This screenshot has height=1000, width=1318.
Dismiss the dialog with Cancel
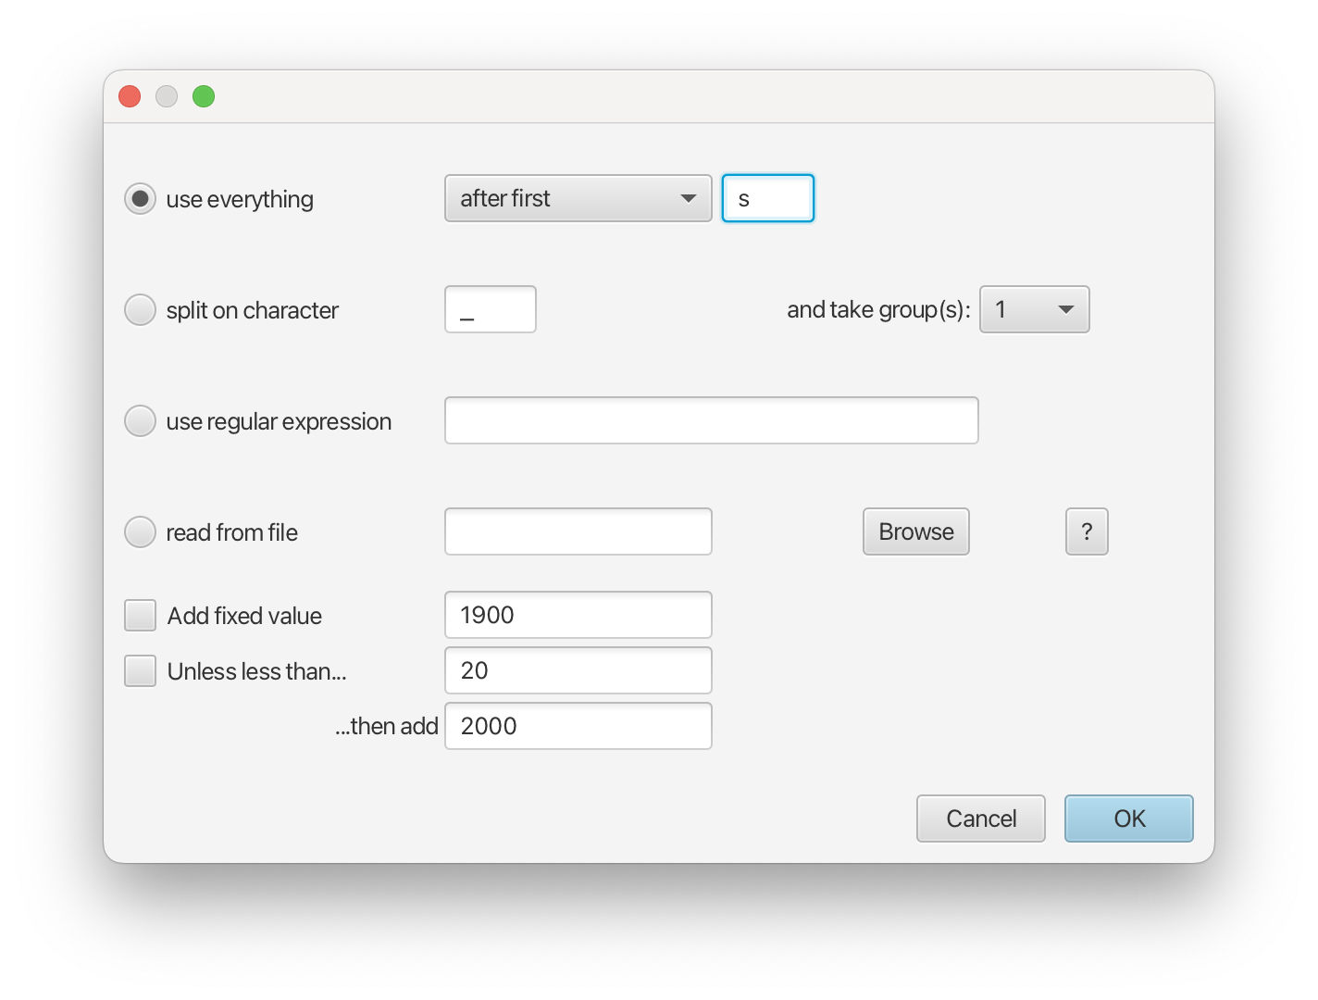(x=981, y=819)
